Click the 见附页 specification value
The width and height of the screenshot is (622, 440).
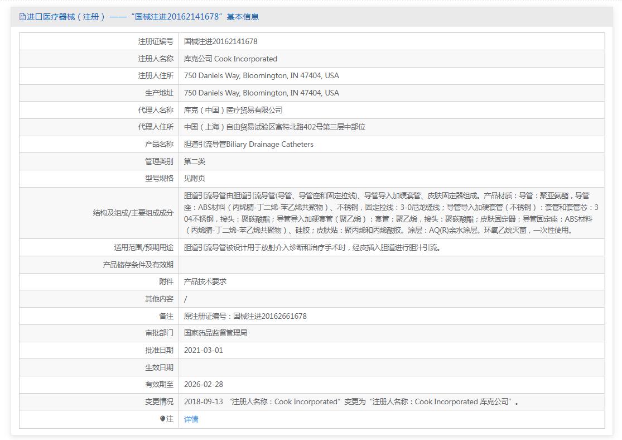(x=194, y=178)
